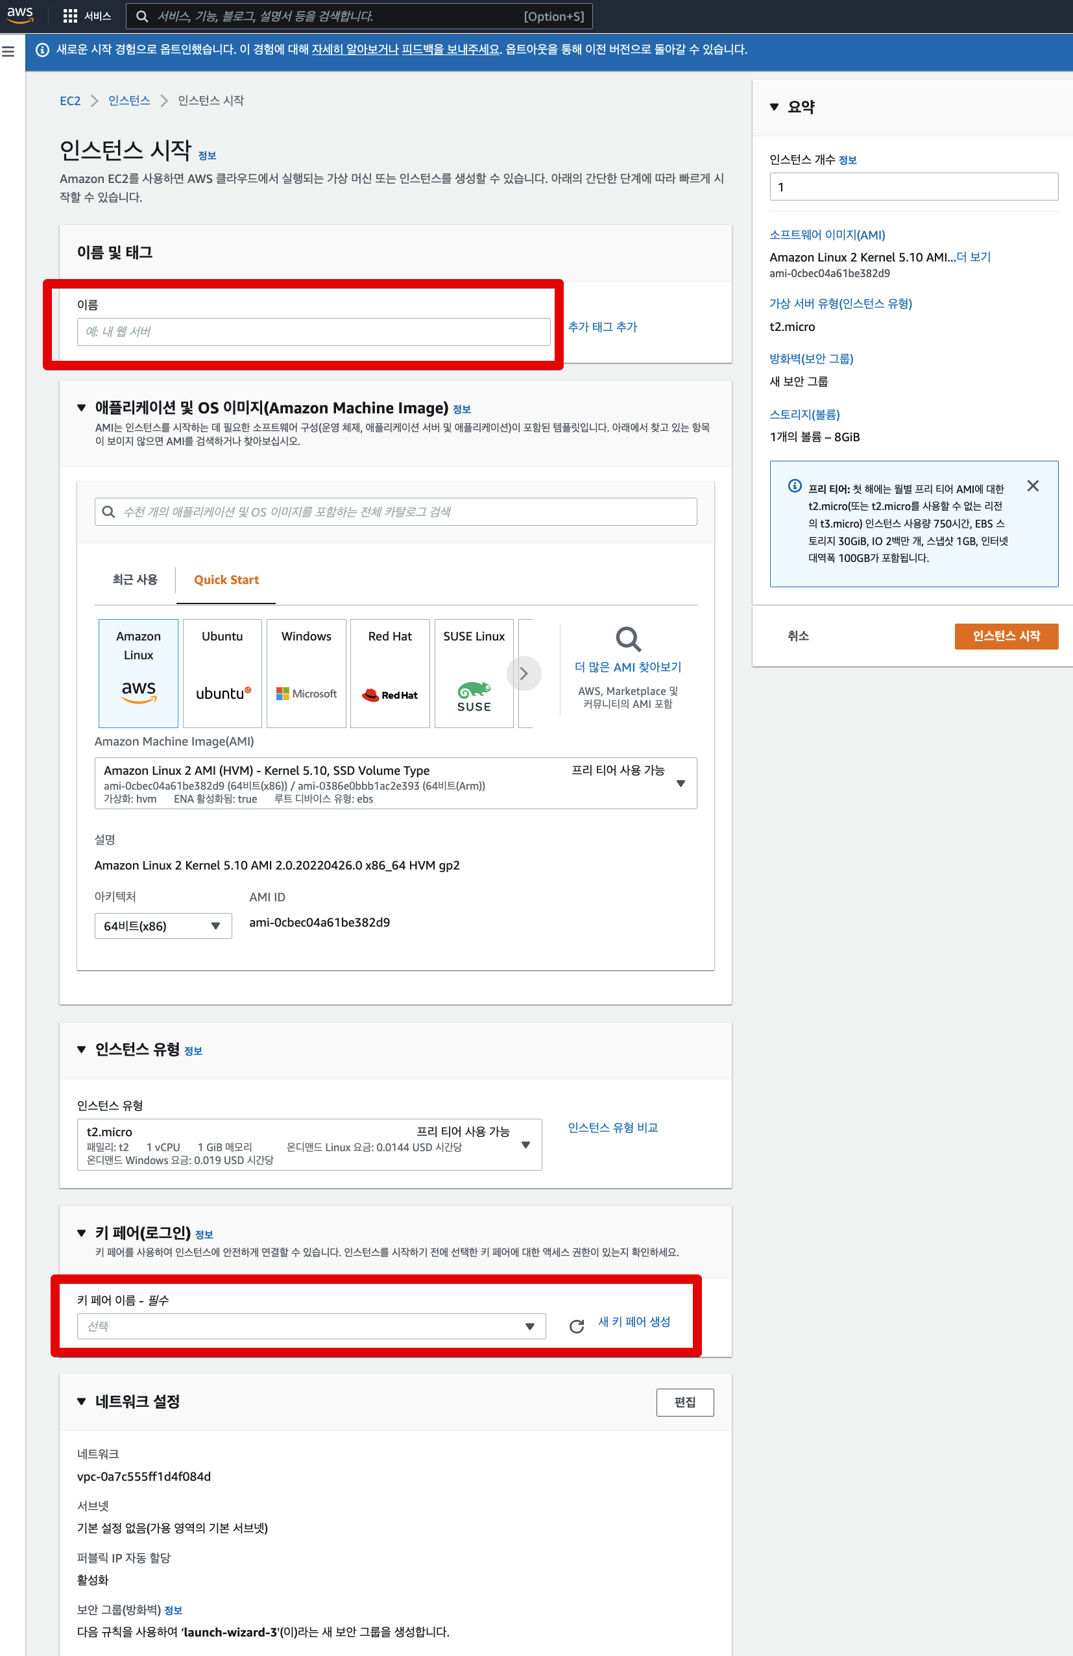Click 정보 link next to 보안 그룹(방화벽)
The height and width of the screenshot is (1656, 1073).
[x=173, y=1610]
